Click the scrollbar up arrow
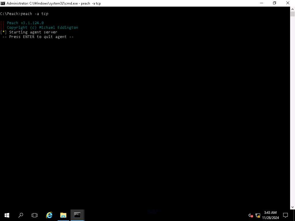This screenshot has height=221, width=295. [292, 9]
